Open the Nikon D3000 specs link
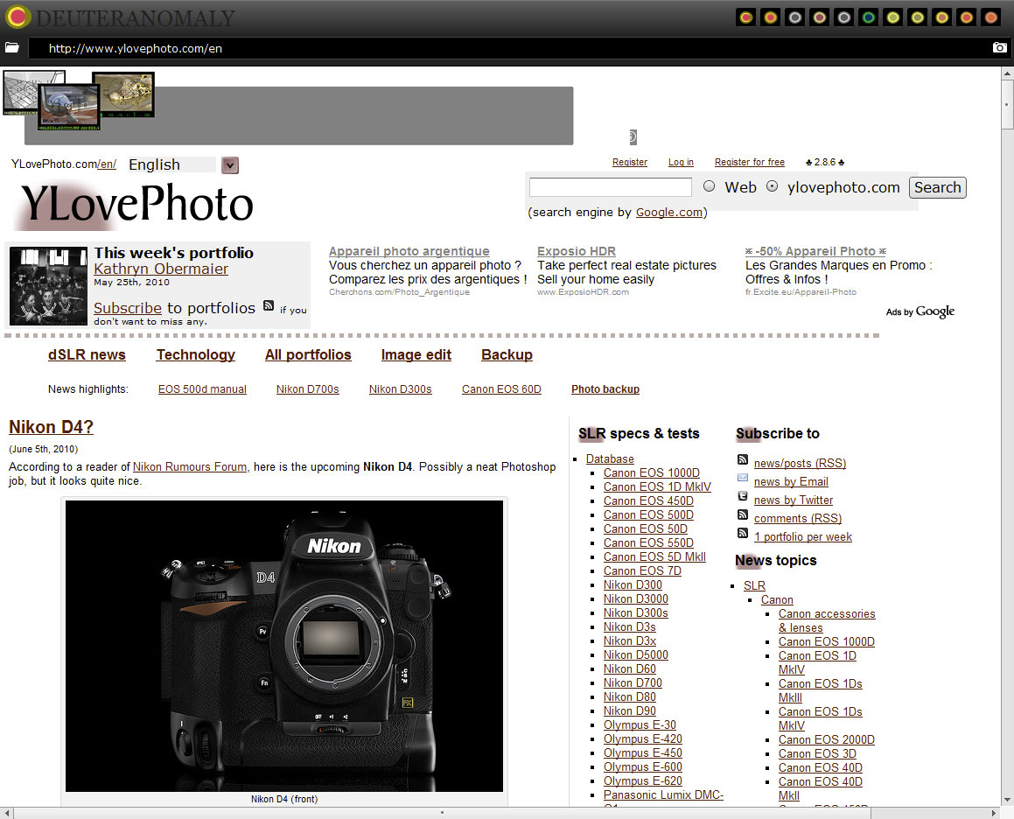 636,599
